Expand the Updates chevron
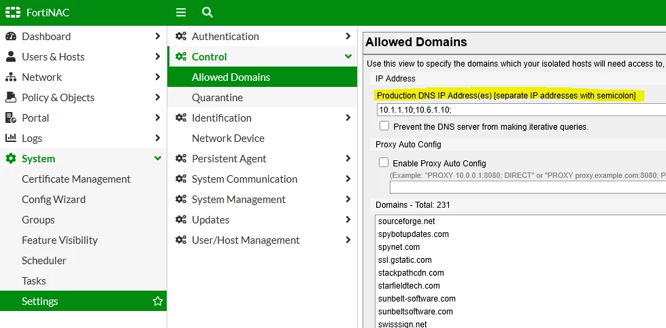The height and width of the screenshot is (328, 666). [x=348, y=219]
